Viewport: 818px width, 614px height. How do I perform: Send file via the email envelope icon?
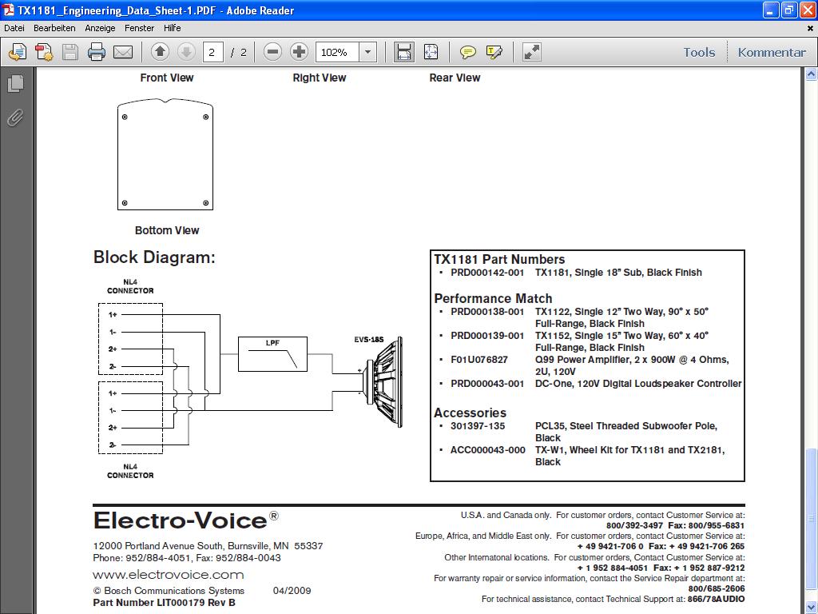pyautogui.click(x=123, y=52)
